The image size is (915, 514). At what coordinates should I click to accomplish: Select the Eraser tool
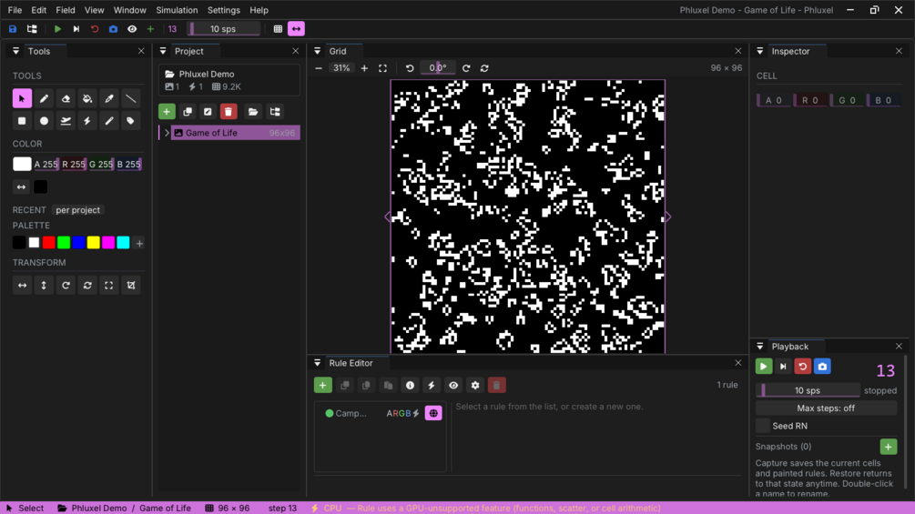[x=66, y=98]
